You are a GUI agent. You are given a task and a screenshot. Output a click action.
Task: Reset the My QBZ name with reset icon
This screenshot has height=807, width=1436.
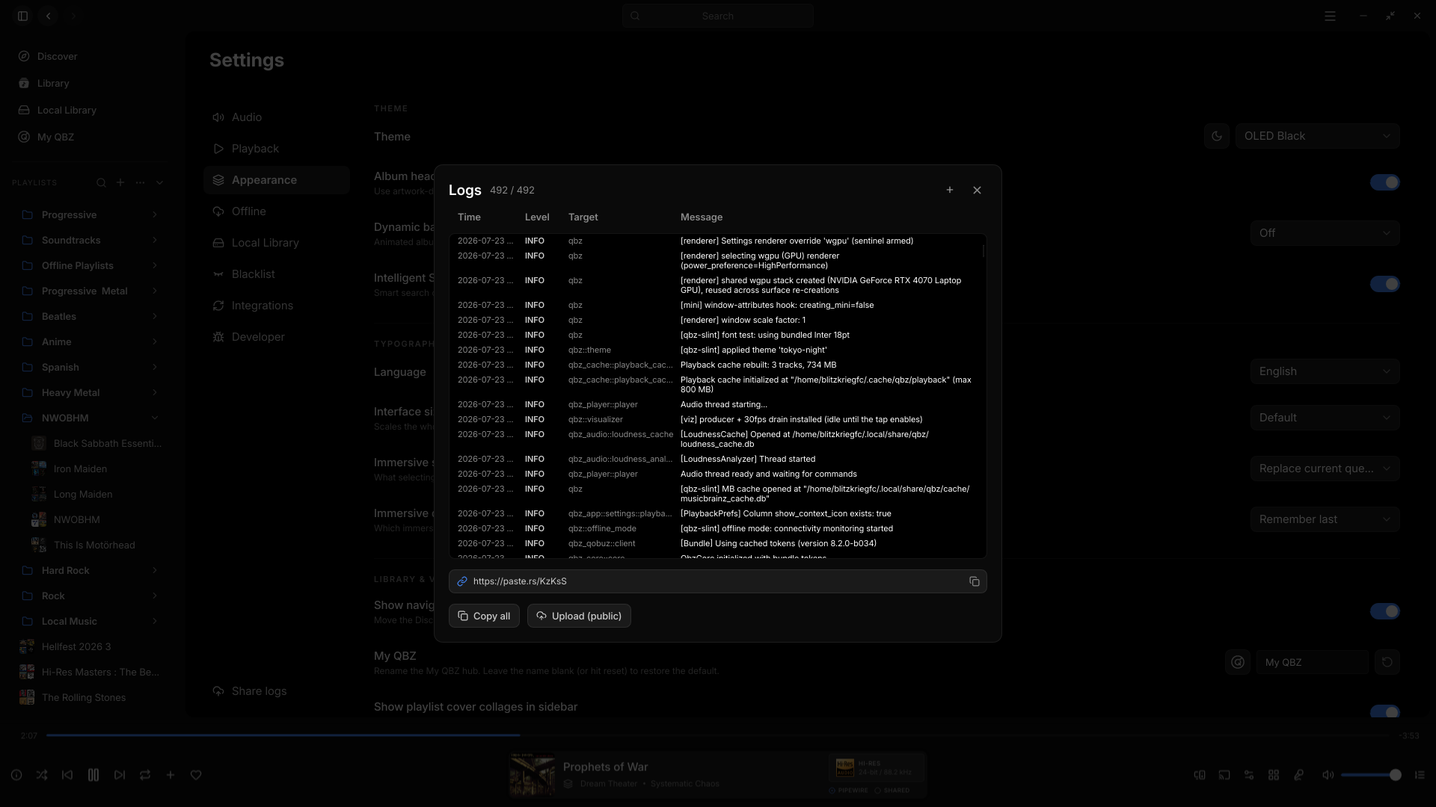tap(1387, 662)
